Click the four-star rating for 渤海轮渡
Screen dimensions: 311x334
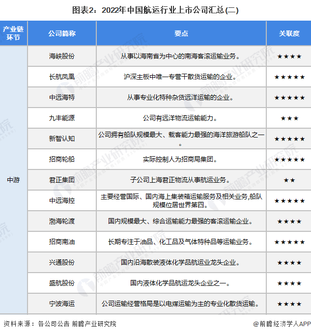click(289, 222)
